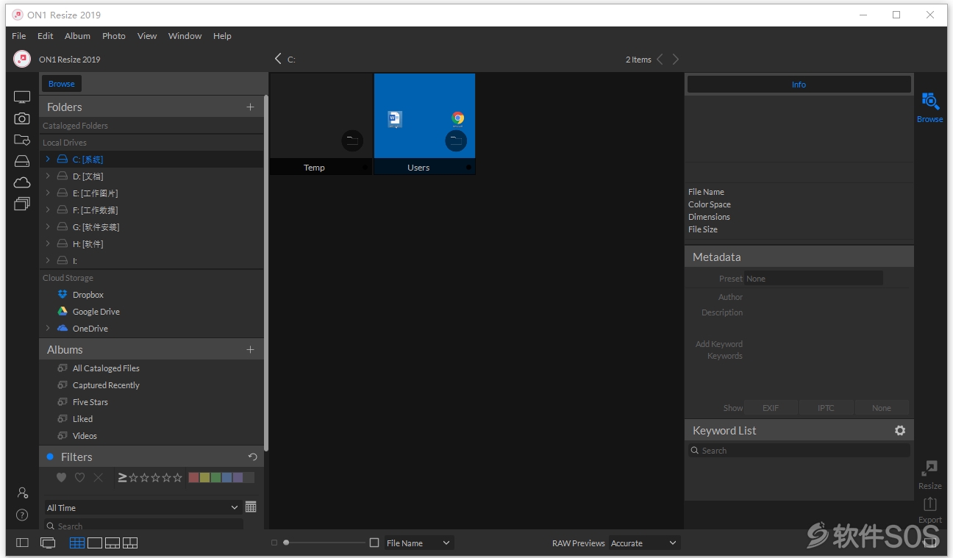Screen dimensions: 953x558
Task: Open the Albums stacked-photos shortcut icon
Action: pos(22,204)
